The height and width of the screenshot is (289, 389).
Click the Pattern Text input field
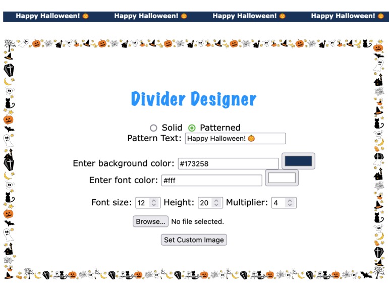[235, 138]
